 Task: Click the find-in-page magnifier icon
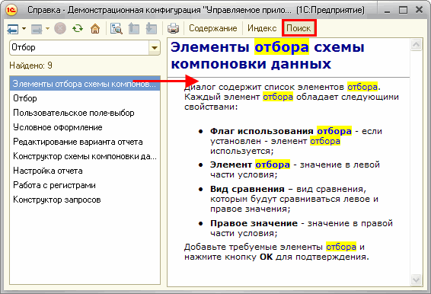tap(117, 28)
